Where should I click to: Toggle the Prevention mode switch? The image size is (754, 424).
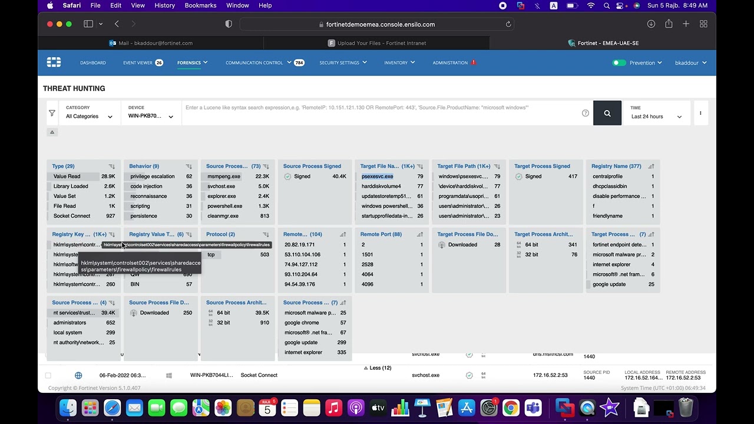pos(619,62)
